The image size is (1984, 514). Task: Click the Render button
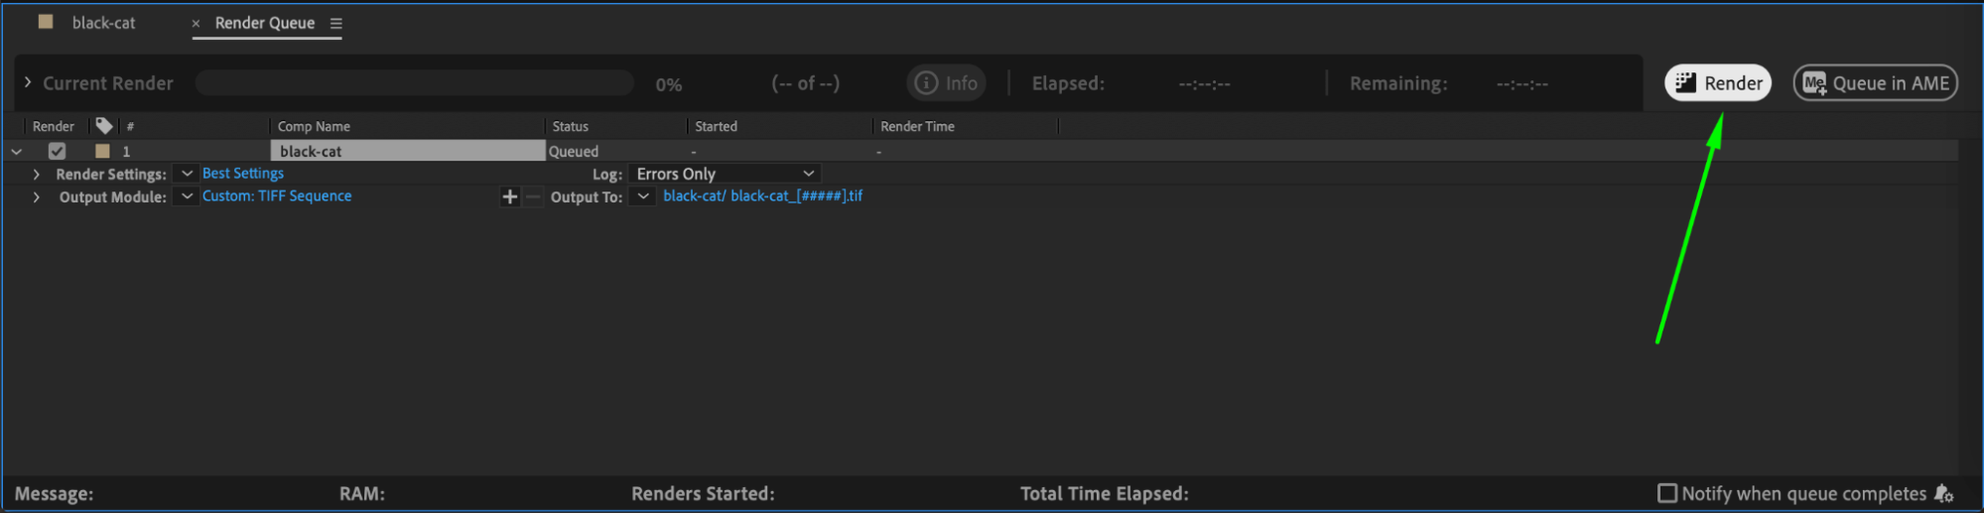coord(1718,83)
